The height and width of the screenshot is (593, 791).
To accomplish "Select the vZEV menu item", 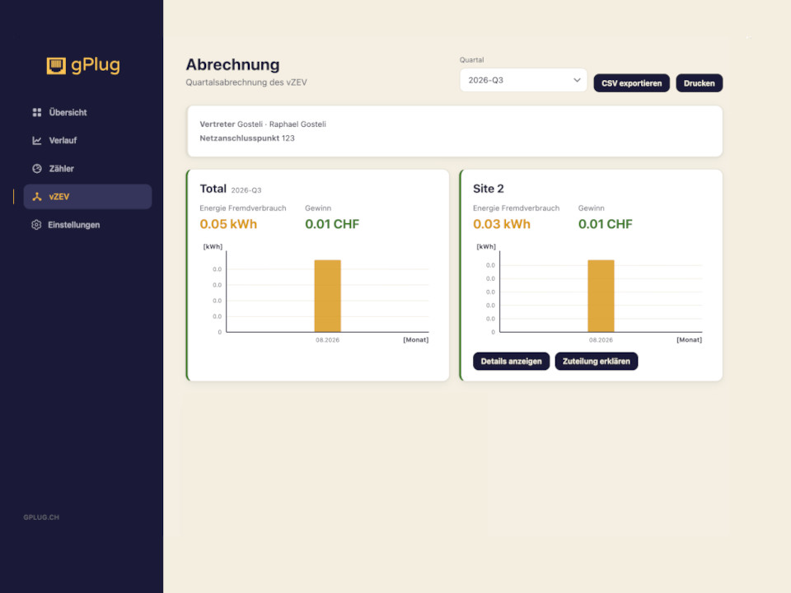I will click(x=87, y=197).
